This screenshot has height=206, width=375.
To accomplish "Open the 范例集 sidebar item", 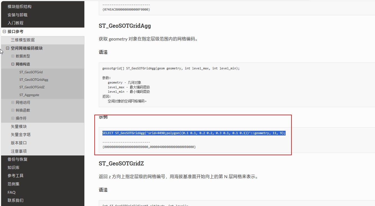I will coord(14,184).
